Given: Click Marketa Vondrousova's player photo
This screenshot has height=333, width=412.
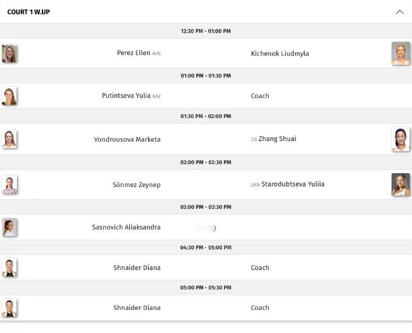Looking at the screenshot, I should point(10,139).
